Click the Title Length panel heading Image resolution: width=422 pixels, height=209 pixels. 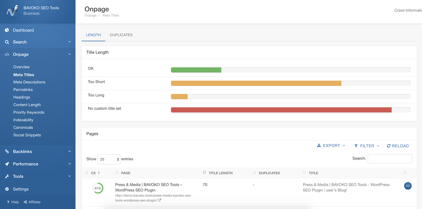[x=97, y=52]
